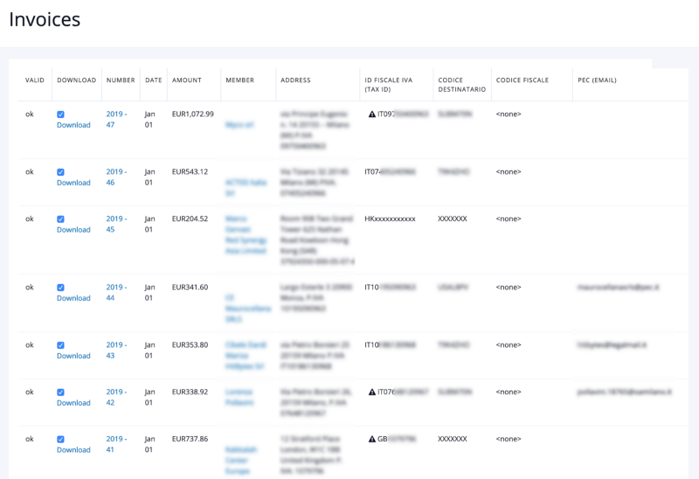Click <none> codice fiscale for invoice 2019-44

[509, 288]
